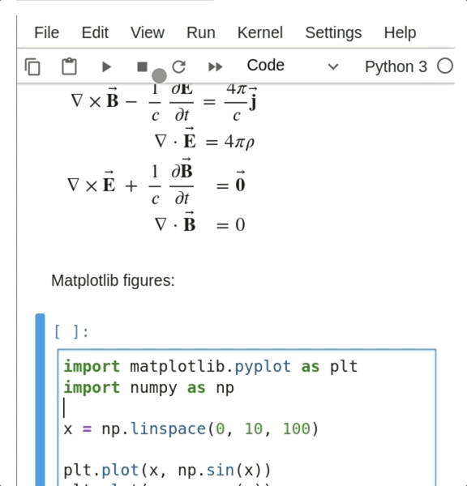Restart kernel and run all cells icon

pyautogui.click(x=216, y=66)
